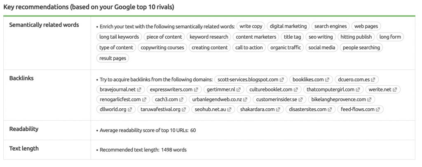Select the 'keyword research' word chip
The image size is (422, 167).
click(x=209, y=37)
